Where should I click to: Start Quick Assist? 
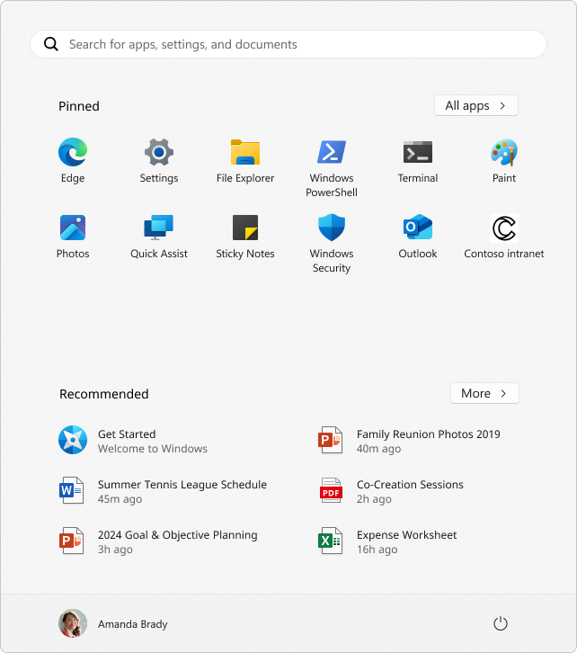click(159, 228)
